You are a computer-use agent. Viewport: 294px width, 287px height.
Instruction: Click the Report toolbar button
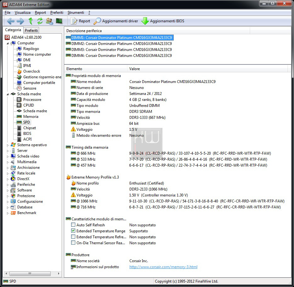80,21
